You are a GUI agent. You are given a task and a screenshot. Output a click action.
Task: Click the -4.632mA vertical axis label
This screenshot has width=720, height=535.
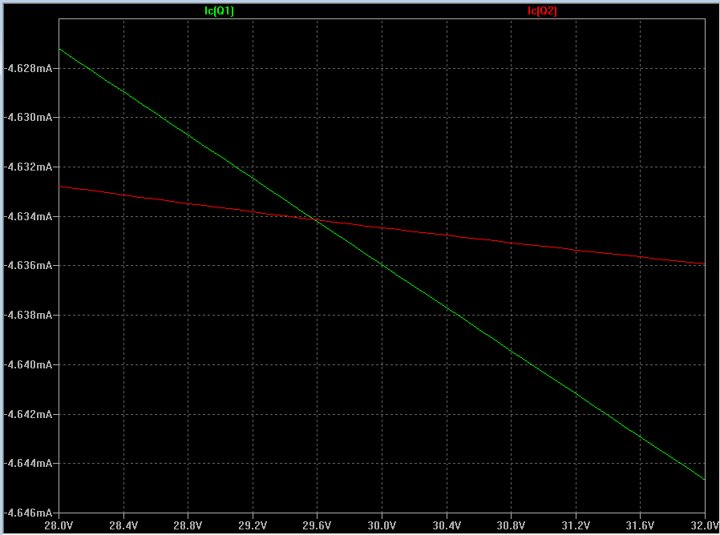click(x=27, y=167)
